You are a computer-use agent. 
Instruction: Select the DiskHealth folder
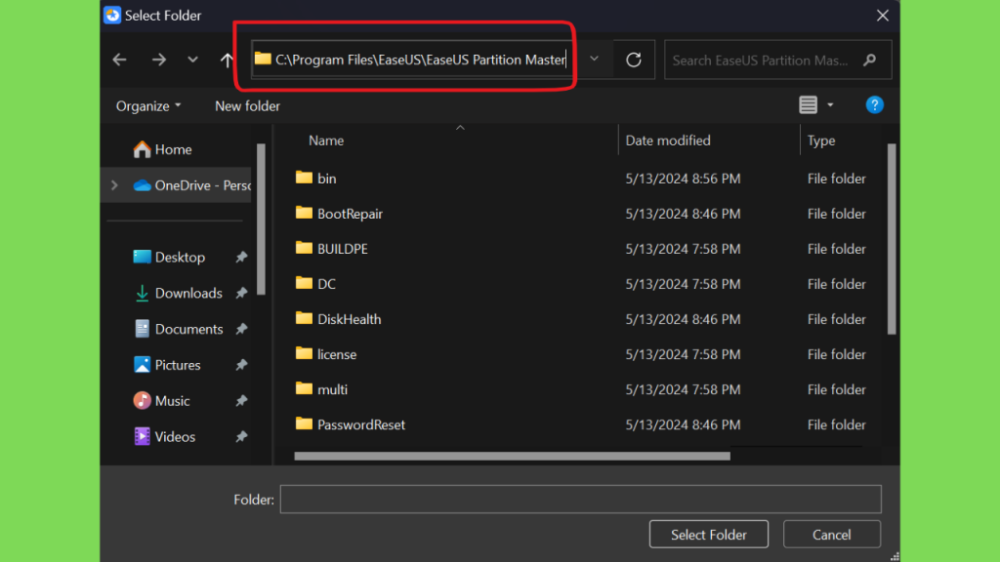click(x=349, y=319)
